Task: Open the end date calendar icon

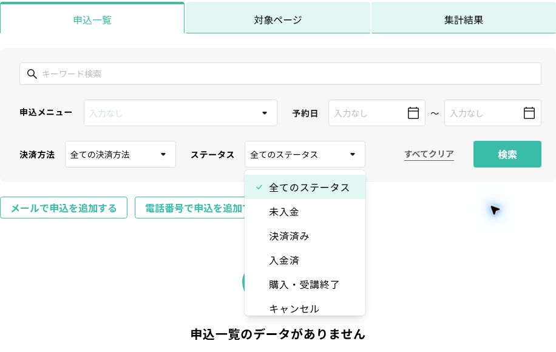Action: [x=529, y=113]
